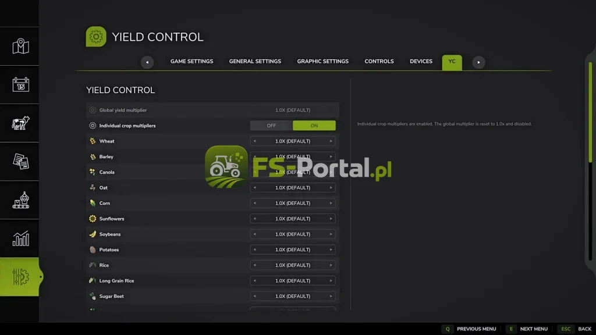Image resolution: width=596 pixels, height=335 pixels.
Task: Click the green vertical scrollbar thumb
Action: tap(590, 112)
